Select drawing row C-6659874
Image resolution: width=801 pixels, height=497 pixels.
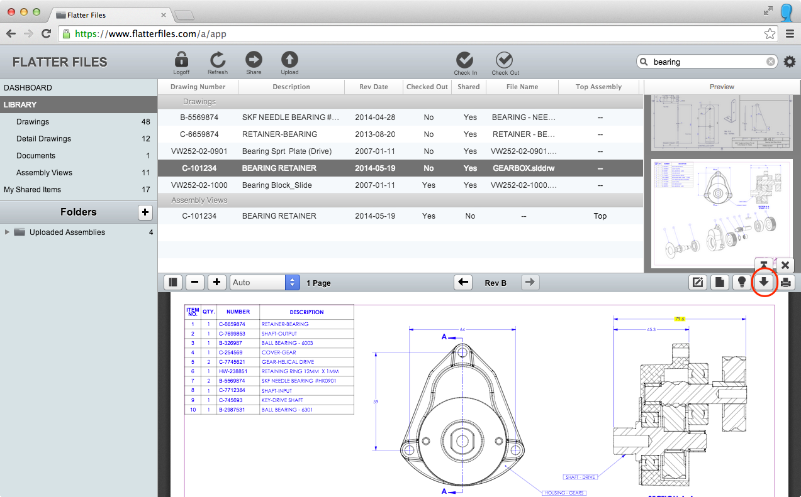pyautogui.click(x=400, y=134)
